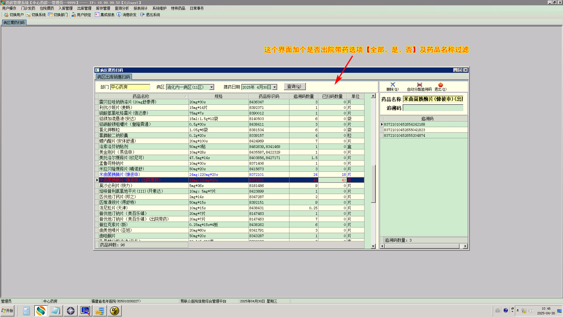Screen dimensions: 563x317
Task: Click 自动分配追溯码 auto-assign barcode icon
Action: [x=419, y=85]
